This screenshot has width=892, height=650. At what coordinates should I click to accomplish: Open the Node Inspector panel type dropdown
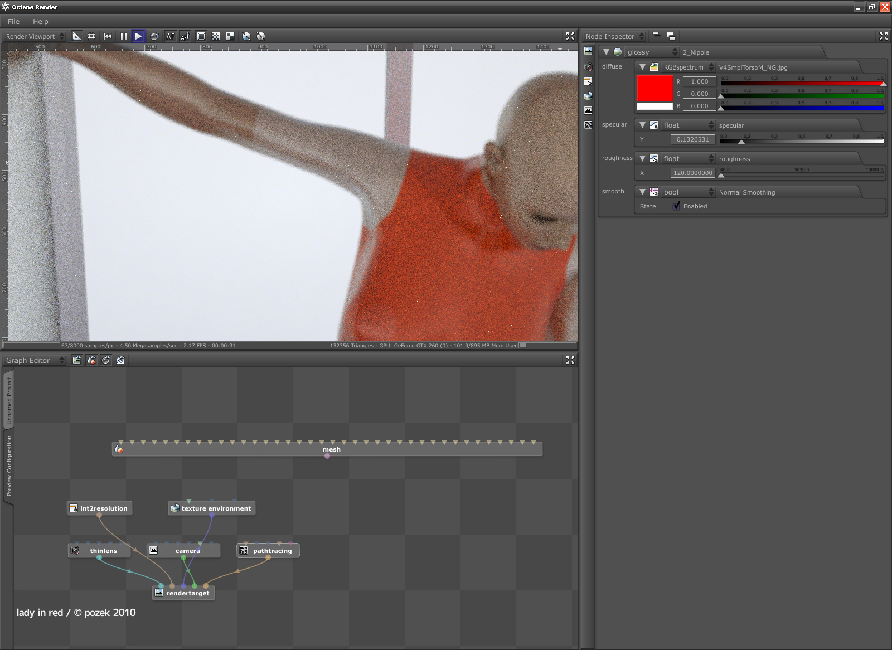[614, 36]
